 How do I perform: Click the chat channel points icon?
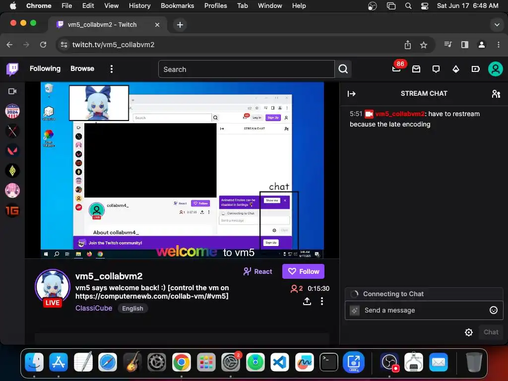pos(354,311)
